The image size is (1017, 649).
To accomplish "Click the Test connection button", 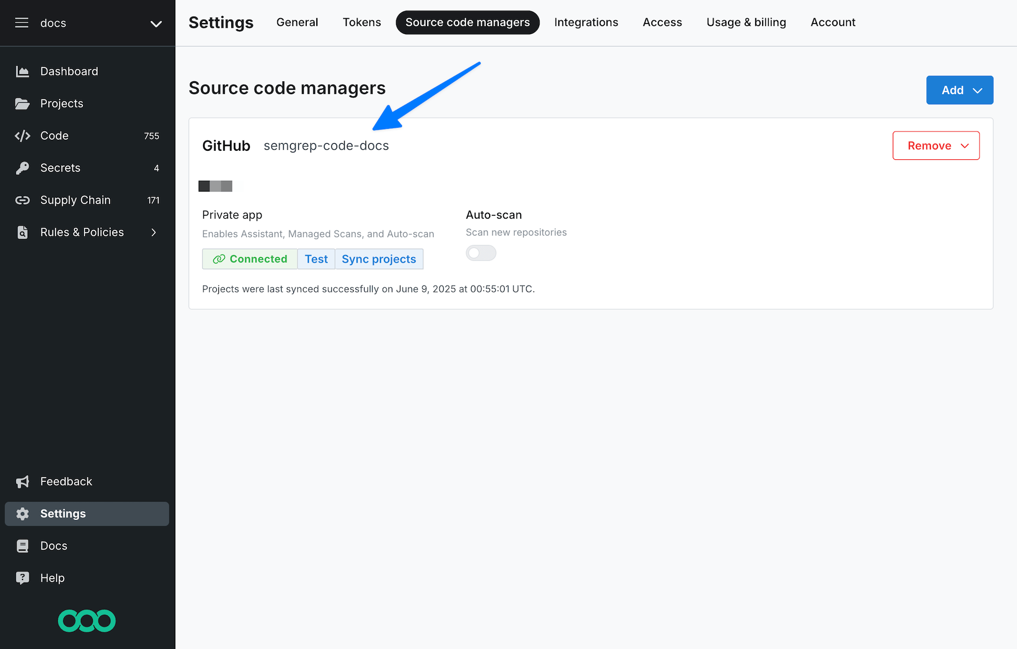I will [316, 259].
